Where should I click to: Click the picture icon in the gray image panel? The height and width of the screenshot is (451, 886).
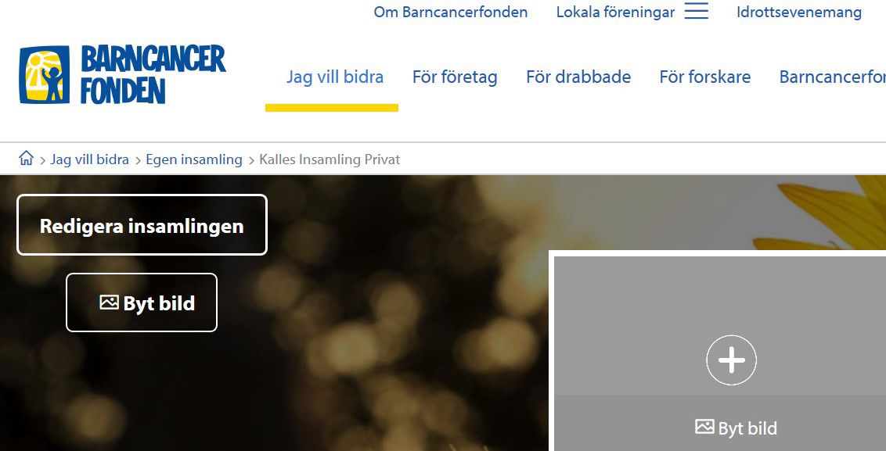point(704,427)
